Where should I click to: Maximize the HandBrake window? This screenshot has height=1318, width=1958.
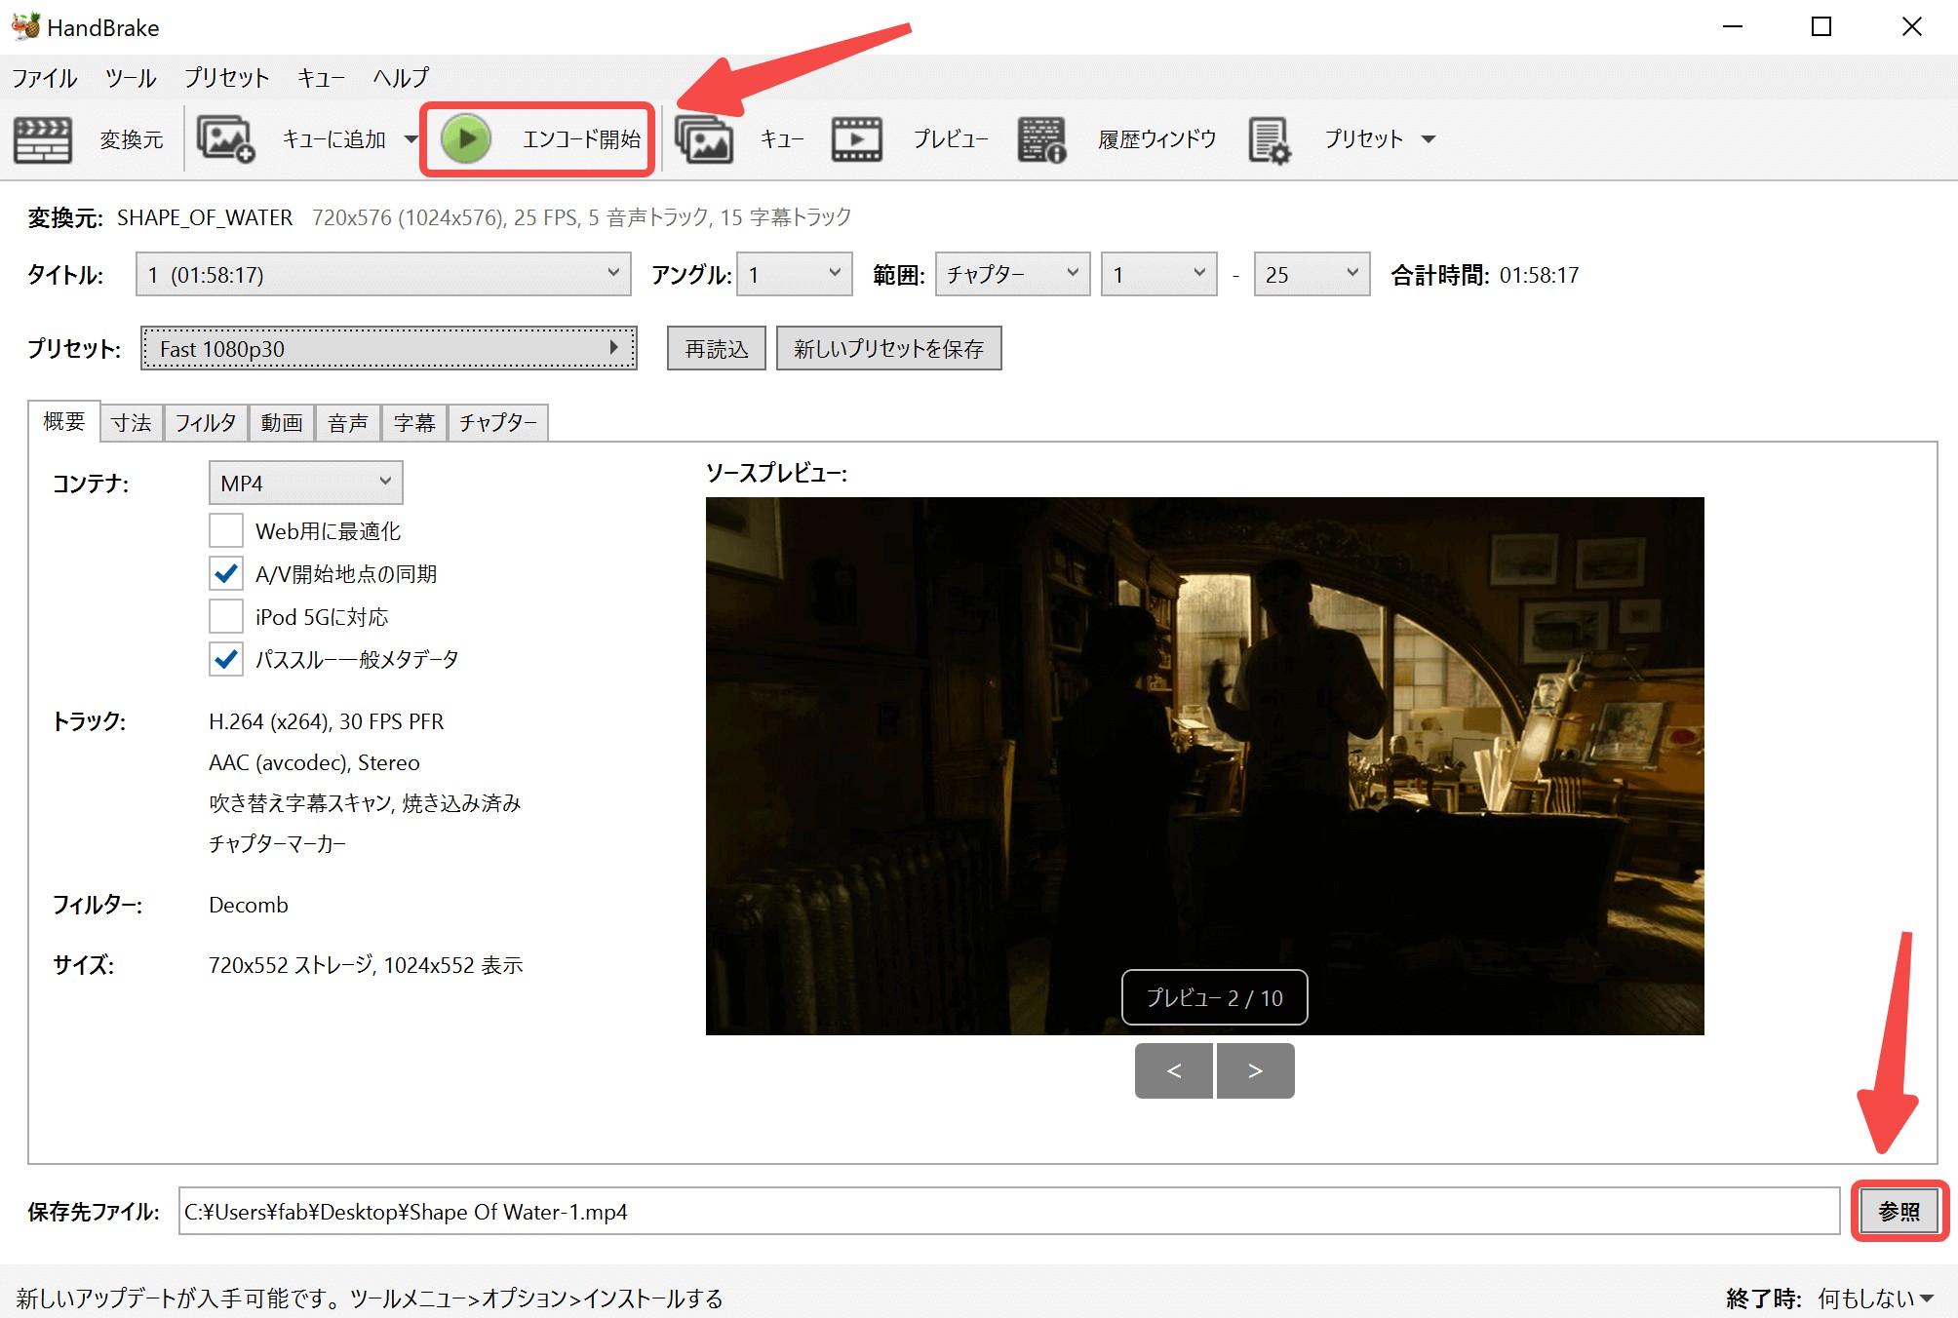coord(1821,26)
